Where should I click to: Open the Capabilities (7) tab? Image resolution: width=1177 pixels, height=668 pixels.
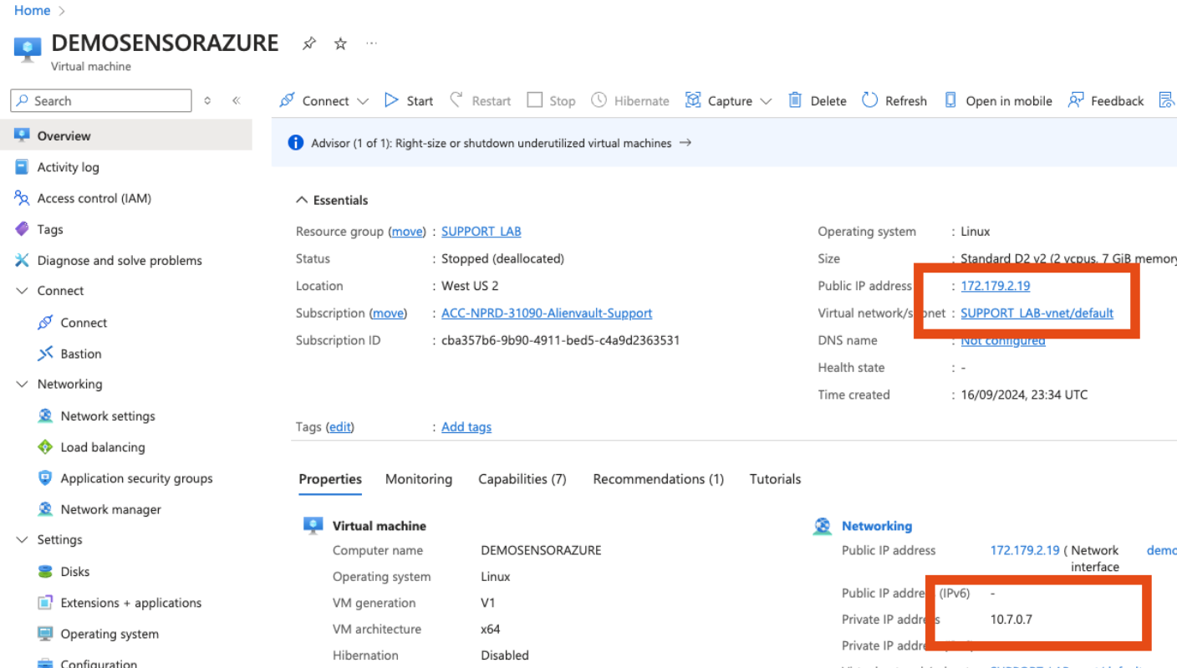(x=522, y=479)
